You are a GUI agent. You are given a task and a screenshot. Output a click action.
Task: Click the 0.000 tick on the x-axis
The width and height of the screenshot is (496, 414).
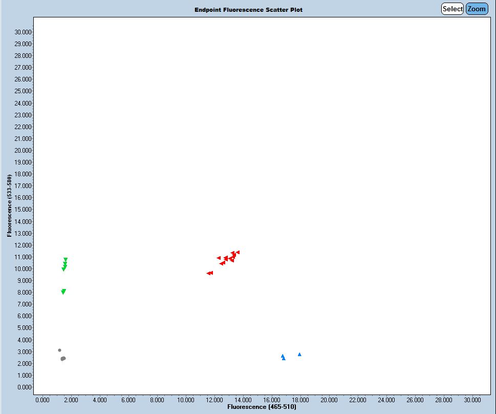[x=42, y=400]
